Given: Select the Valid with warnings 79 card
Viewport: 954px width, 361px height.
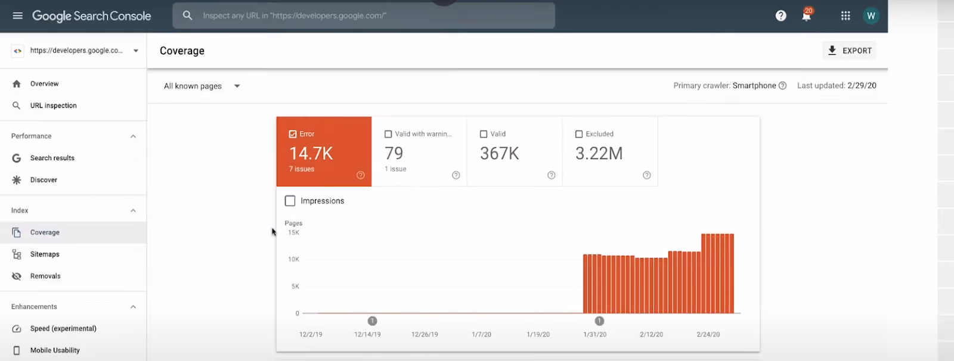Looking at the screenshot, I should 419,151.
